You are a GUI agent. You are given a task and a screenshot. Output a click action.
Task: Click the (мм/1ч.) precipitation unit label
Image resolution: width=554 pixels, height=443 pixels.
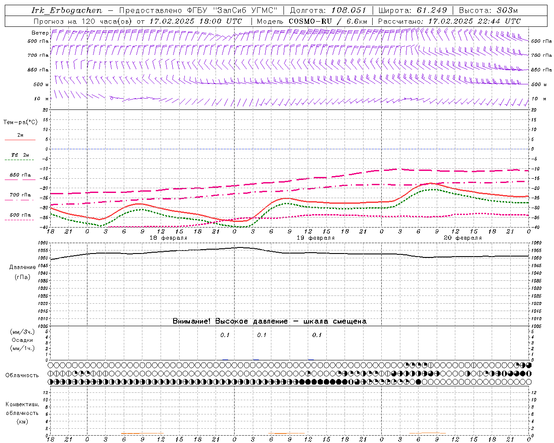[x=23, y=348]
